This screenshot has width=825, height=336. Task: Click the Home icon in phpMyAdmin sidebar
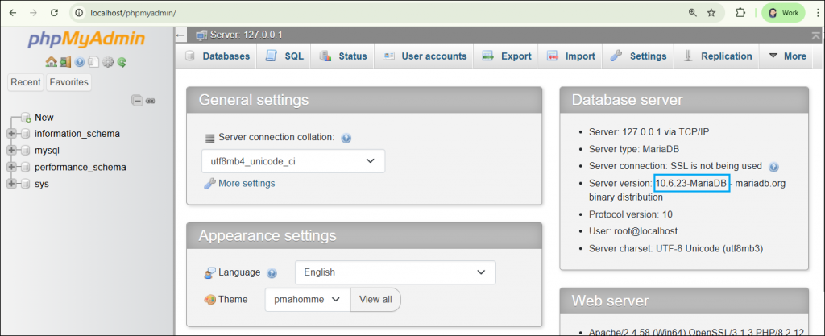point(51,62)
